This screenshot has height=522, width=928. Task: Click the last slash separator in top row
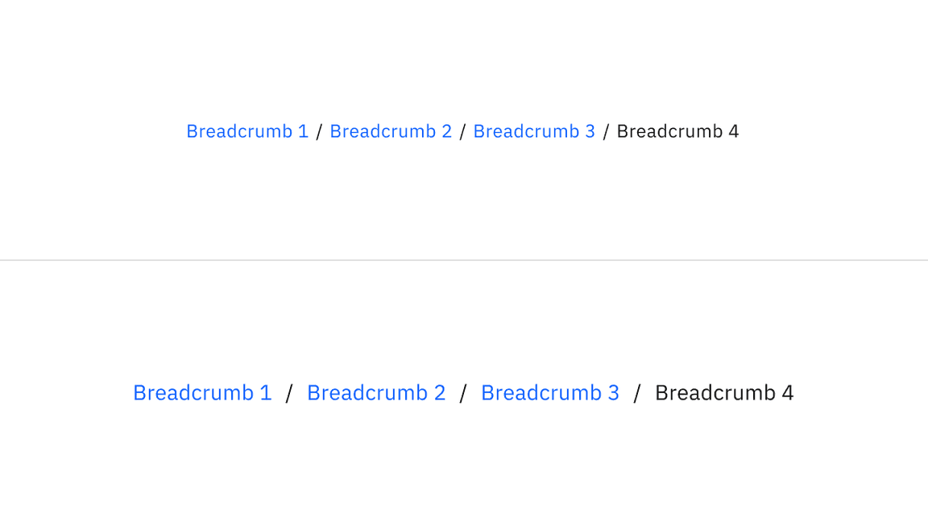click(x=606, y=130)
